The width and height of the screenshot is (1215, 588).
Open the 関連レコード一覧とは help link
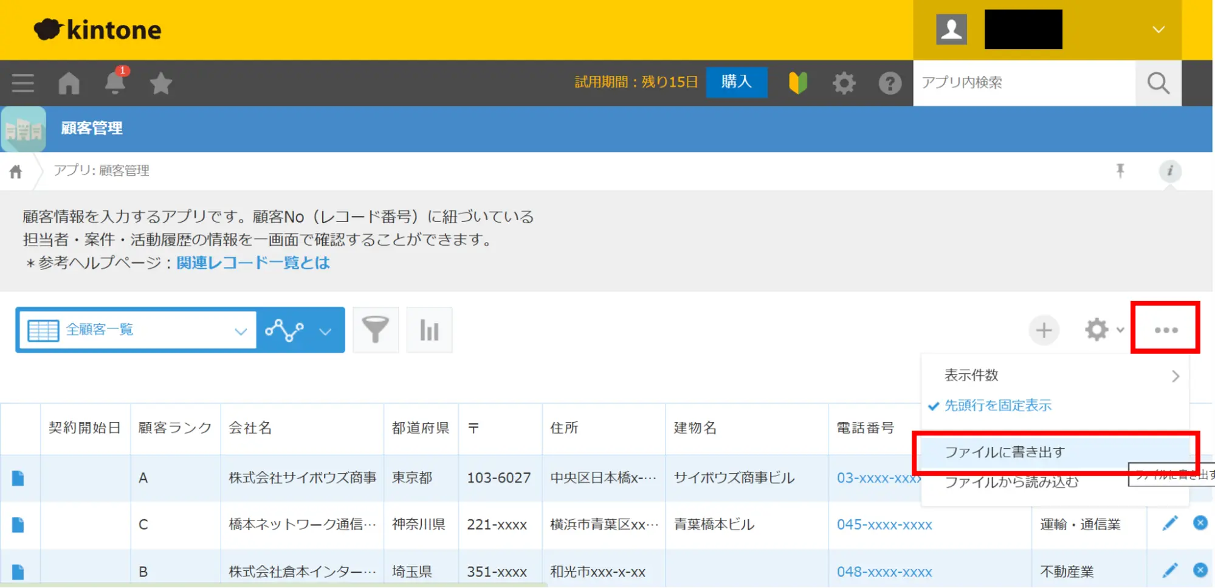pos(253,263)
